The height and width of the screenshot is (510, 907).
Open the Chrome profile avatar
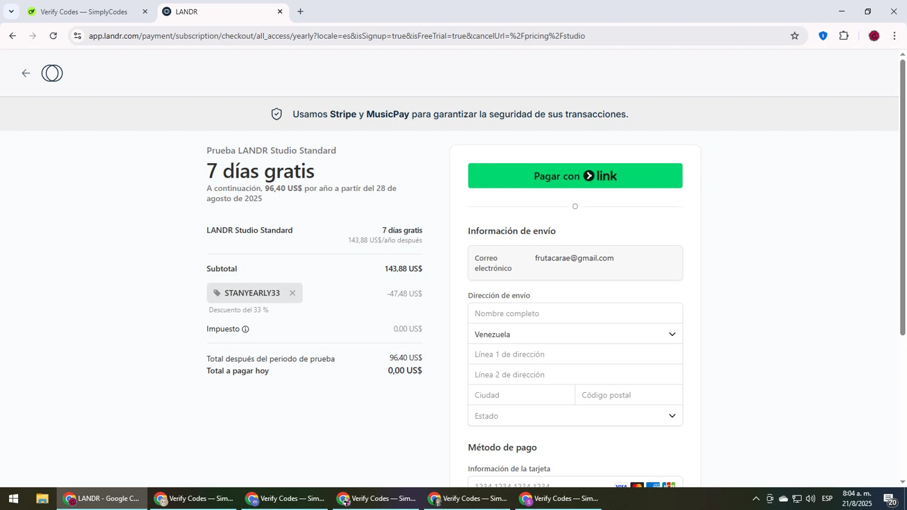coord(874,36)
